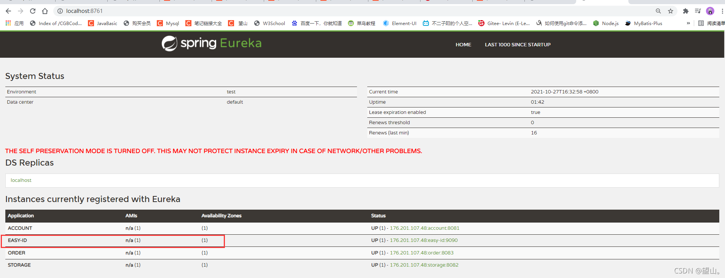Open the 望山 bookmark
The image size is (725, 278).
[x=238, y=23]
